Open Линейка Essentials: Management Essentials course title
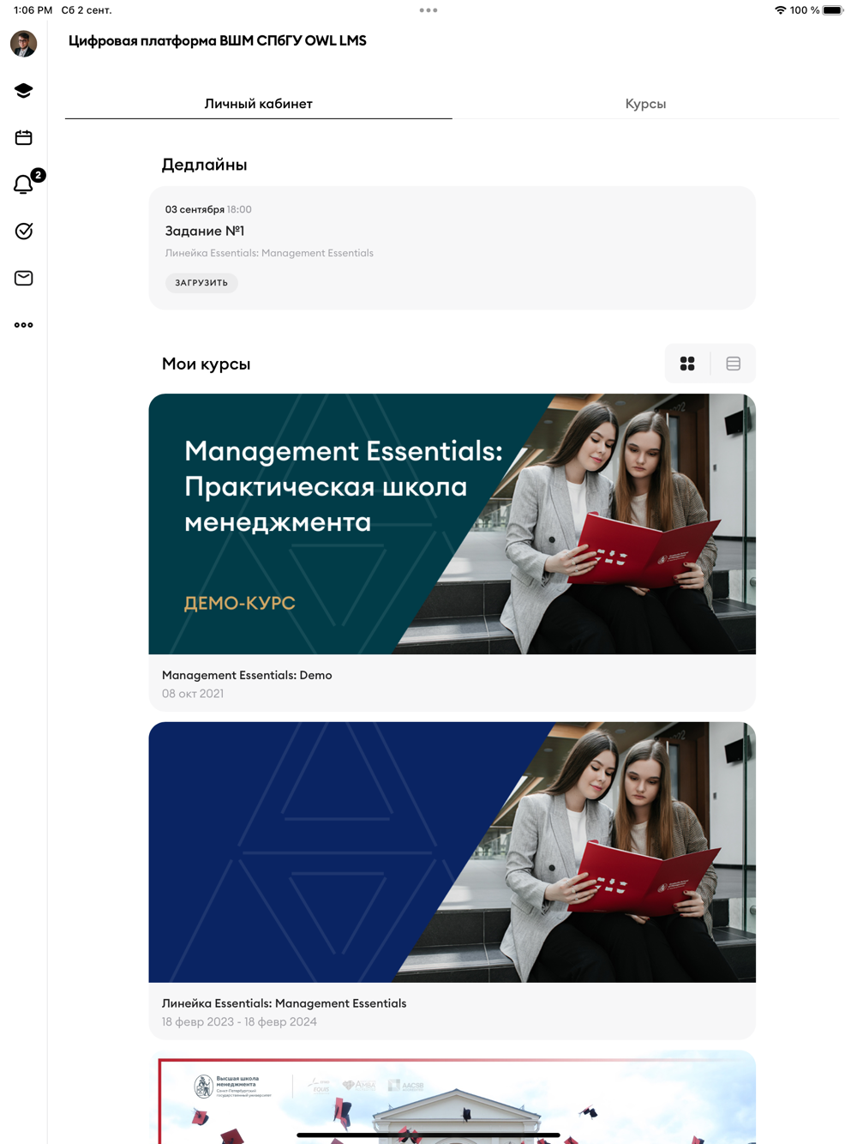The height and width of the screenshot is (1144, 857). [x=284, y=1003]
